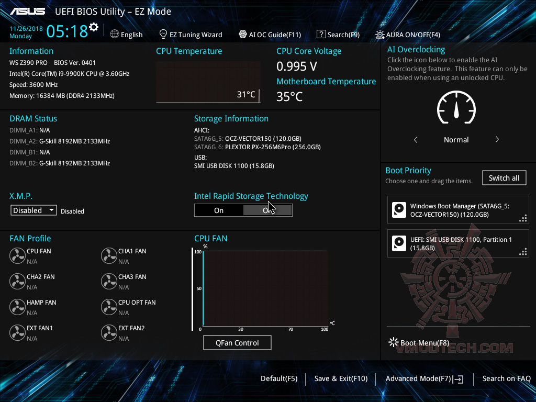Click the EZ Tuning Wizard lightbulb icon
The width and height of the screenshot is (536, 402).
163,34
